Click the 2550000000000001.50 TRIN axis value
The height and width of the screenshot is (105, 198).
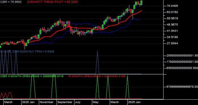(x=182, y=56)
